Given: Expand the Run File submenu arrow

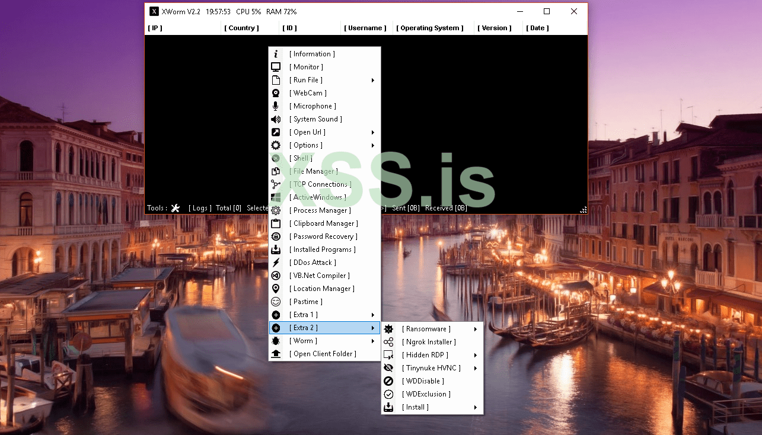Looking at the screenshot, I should click(x=373, y=80).
